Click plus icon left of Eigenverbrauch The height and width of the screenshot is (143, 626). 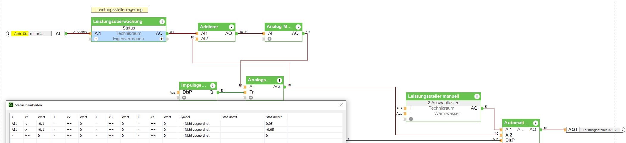(96, 39)
